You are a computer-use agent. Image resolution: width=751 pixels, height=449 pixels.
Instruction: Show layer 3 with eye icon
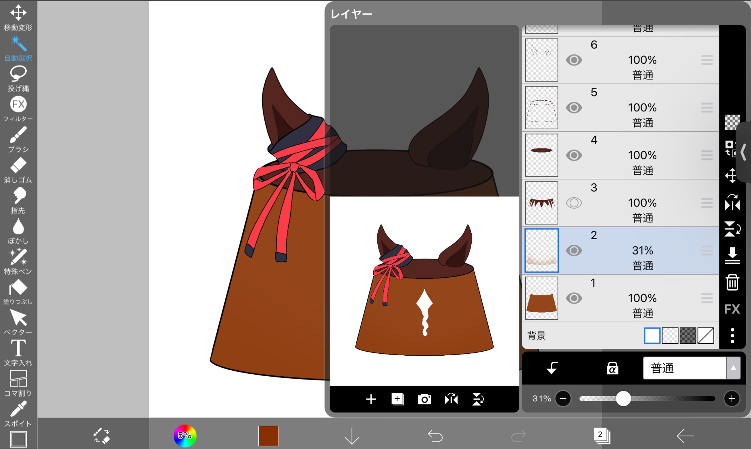click(574, 203)
